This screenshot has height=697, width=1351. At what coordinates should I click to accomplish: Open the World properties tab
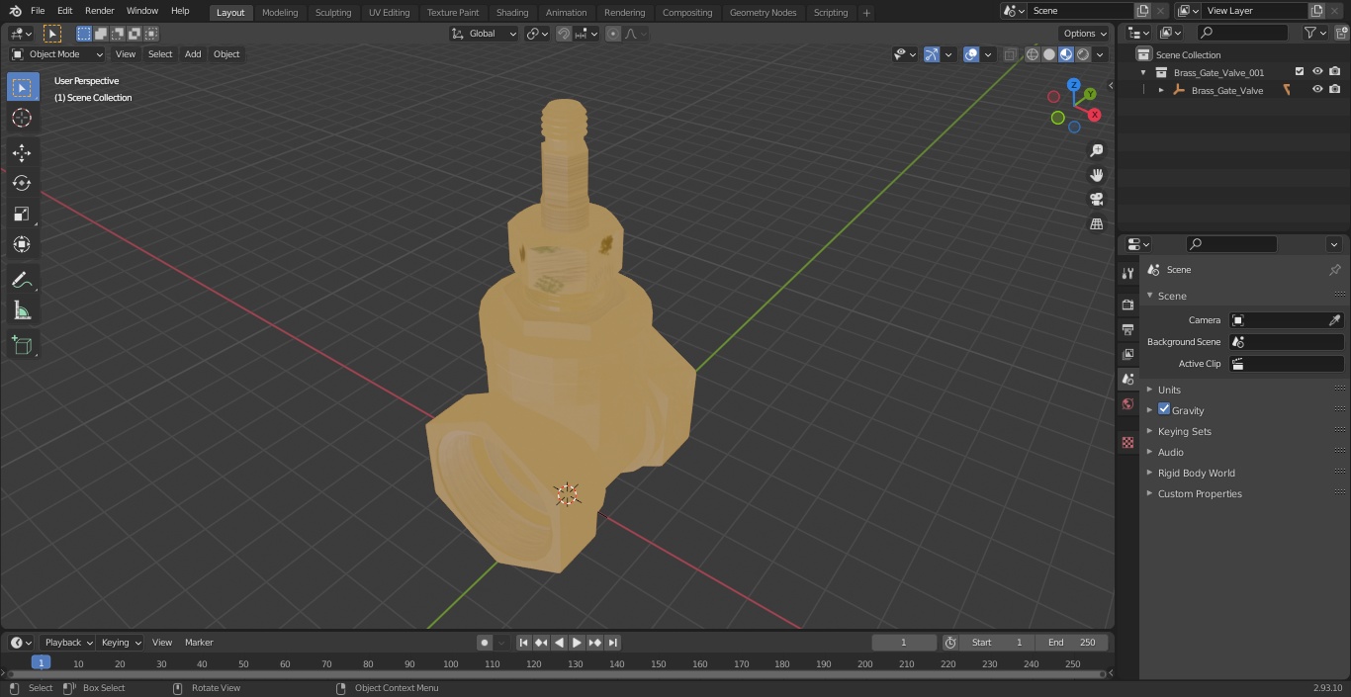tap(1127, 403)
